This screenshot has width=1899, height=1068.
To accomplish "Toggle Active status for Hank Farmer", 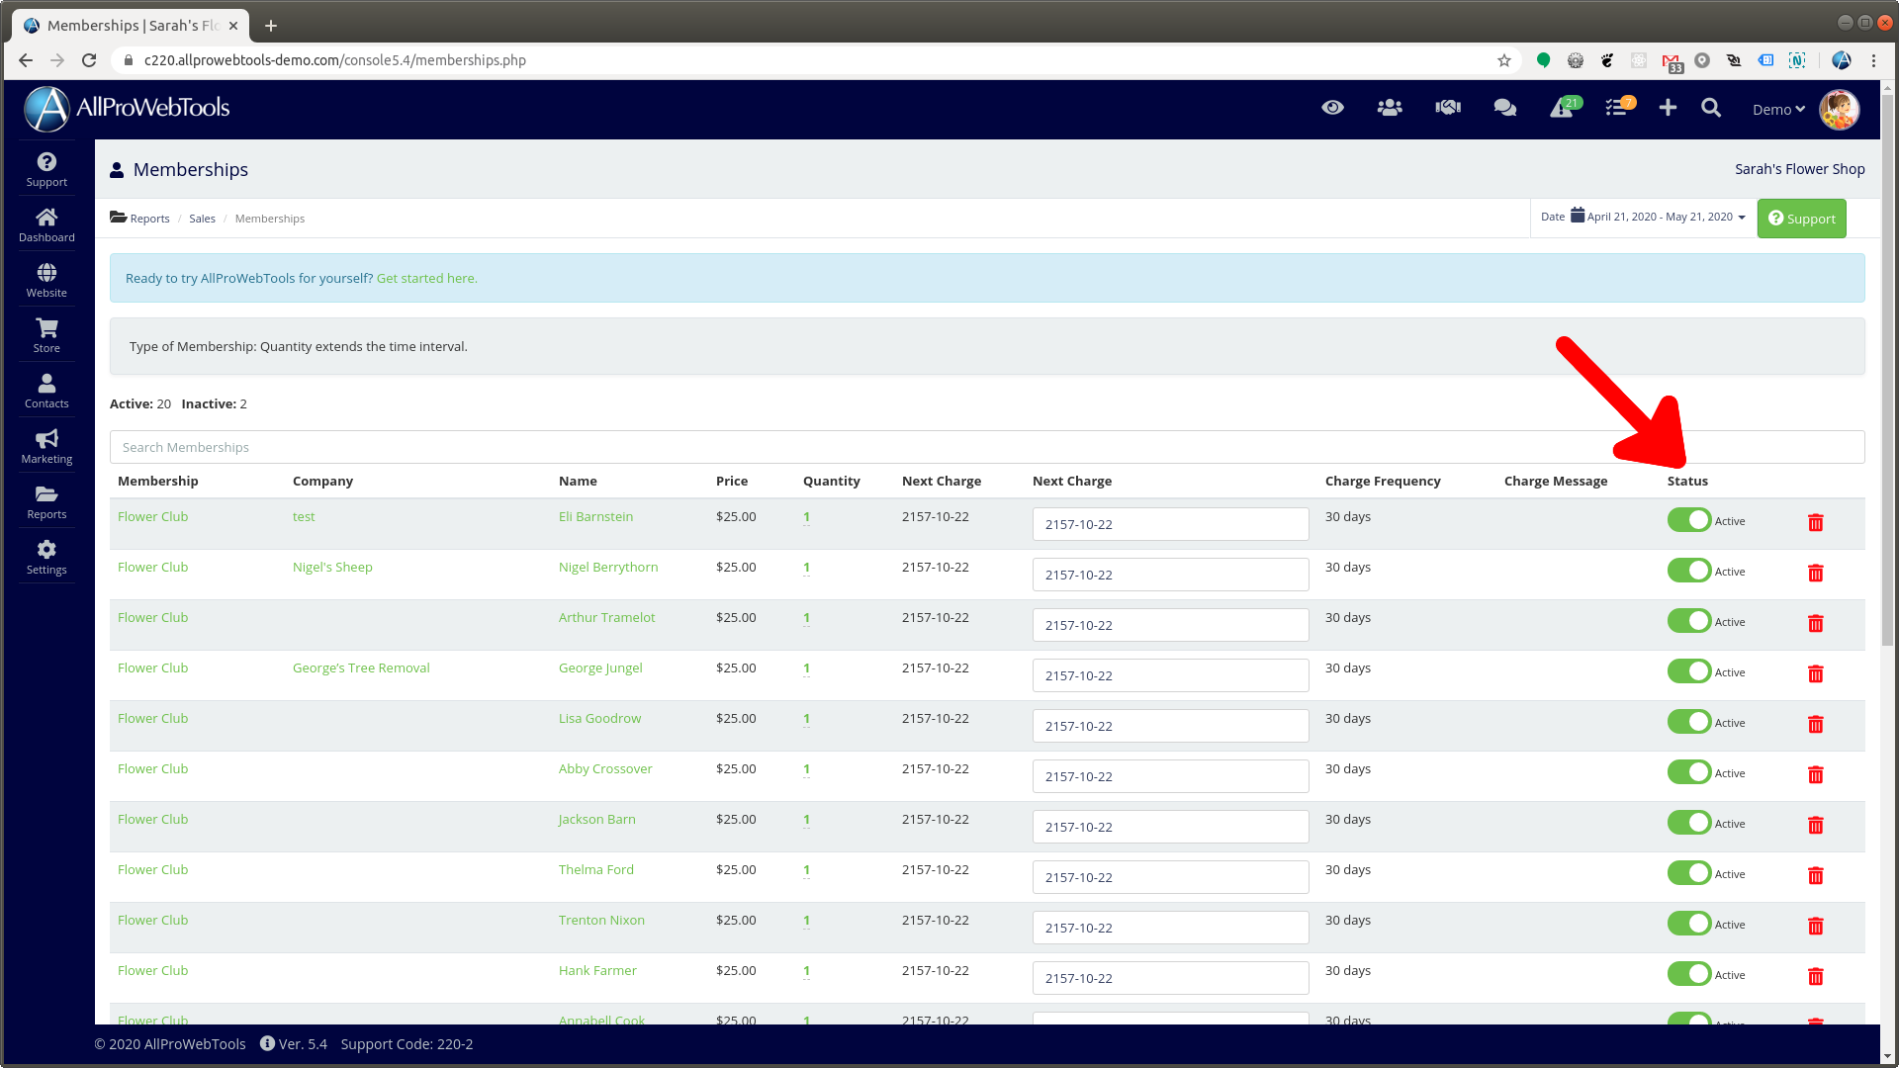I will click(1688, 974).
